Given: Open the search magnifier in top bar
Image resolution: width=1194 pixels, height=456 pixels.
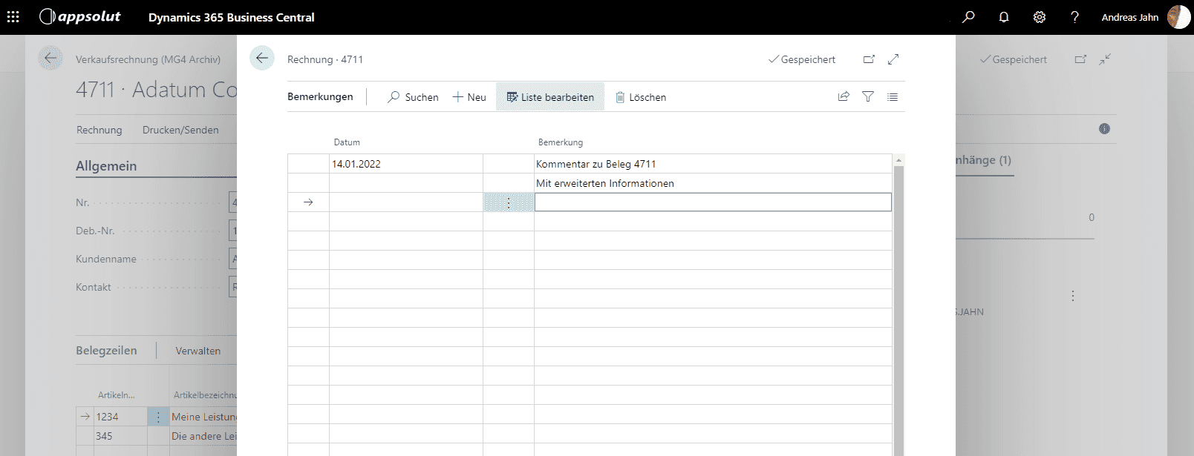Looking at the screenshot, I should (968, 17).
